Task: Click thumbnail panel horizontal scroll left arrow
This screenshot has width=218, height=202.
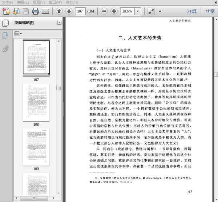Action: (16, 198)
